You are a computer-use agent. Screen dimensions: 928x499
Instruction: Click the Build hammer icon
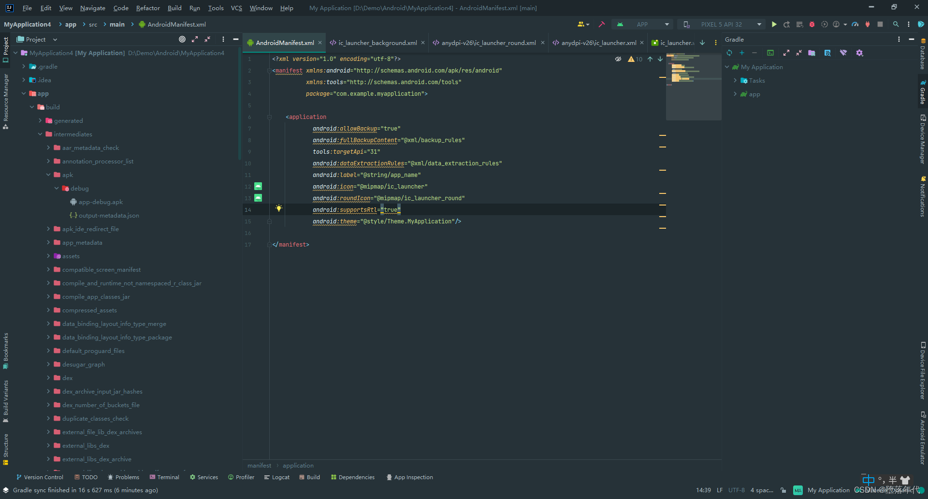(601, 24)
